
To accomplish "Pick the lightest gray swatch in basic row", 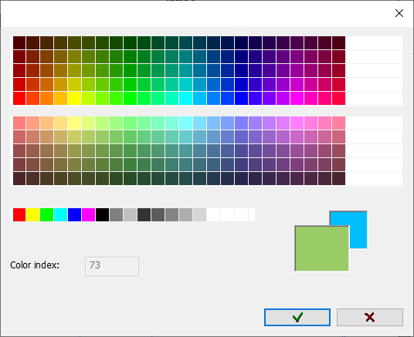I will coord(199,214).
